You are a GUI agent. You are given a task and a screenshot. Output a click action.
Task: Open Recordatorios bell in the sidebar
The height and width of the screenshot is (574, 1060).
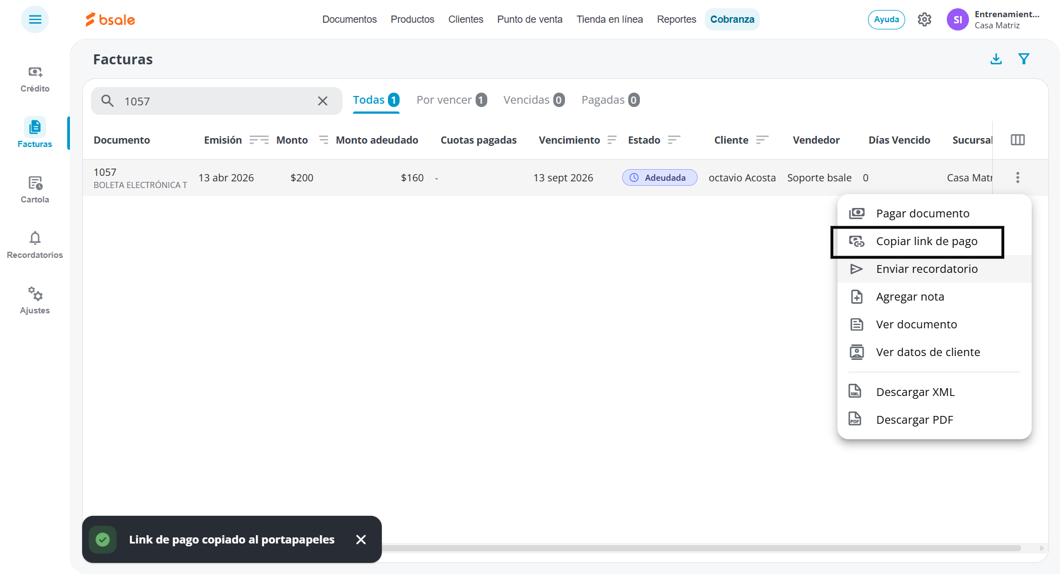tap(35, 245)
